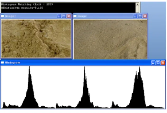This screenshot has height=113, width=167.
Task: Click the smooth sand picture in Image window
Action: pyautogui.click(x=110, y=39)
